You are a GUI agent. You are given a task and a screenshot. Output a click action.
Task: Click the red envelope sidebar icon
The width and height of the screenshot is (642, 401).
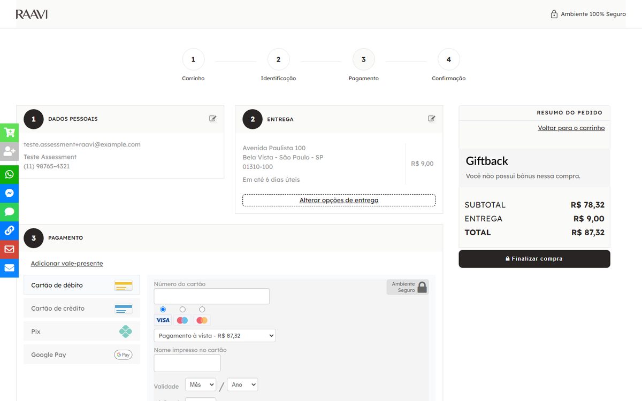(x=9, y=249)
